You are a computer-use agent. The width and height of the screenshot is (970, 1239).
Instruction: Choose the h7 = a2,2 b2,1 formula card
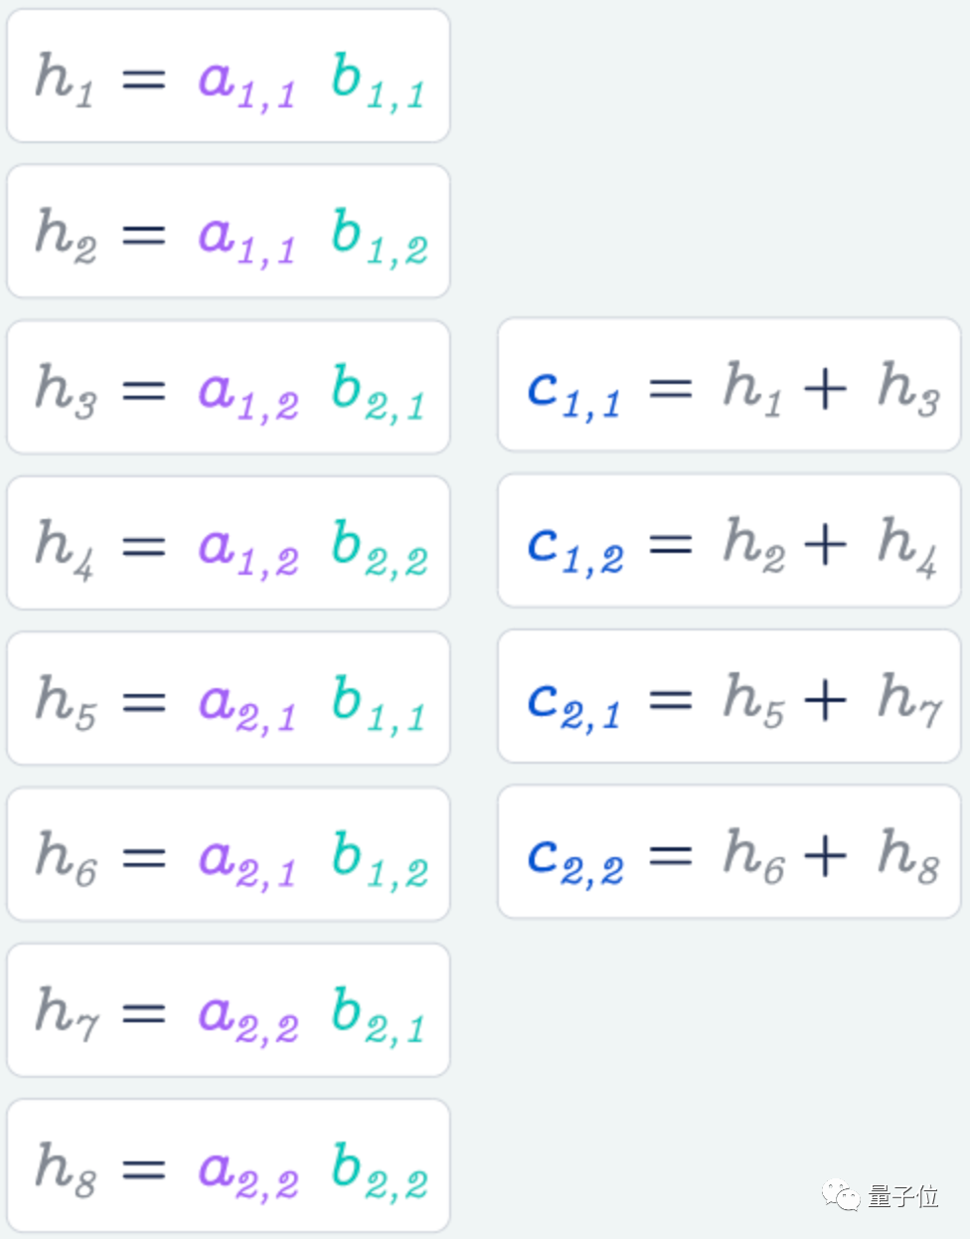point(229,1010)
